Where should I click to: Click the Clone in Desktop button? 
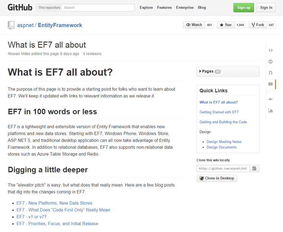217,178
